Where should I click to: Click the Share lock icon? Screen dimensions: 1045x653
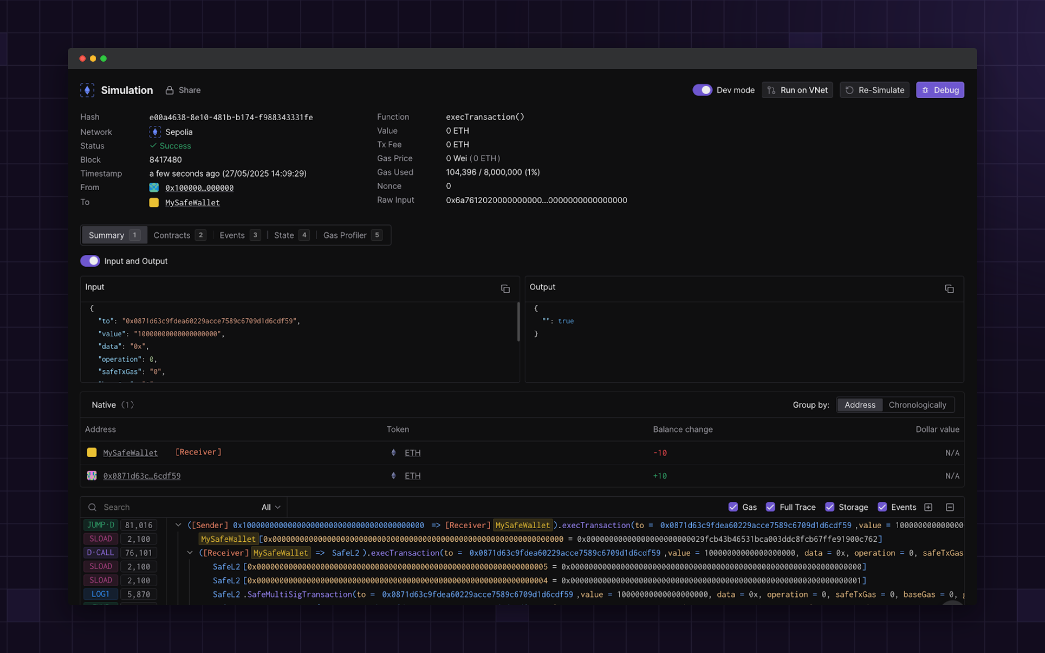click(x=169, y=90)
